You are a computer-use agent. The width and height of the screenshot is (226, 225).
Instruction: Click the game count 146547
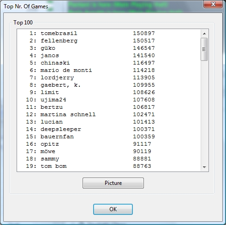click(144, 48)
